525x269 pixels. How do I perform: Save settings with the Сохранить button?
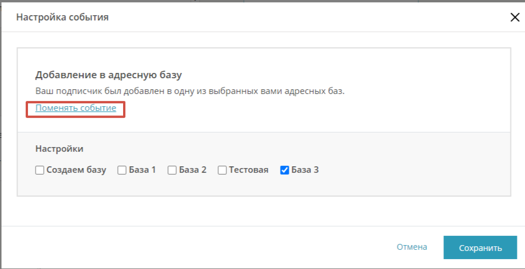tap(480, 247)
